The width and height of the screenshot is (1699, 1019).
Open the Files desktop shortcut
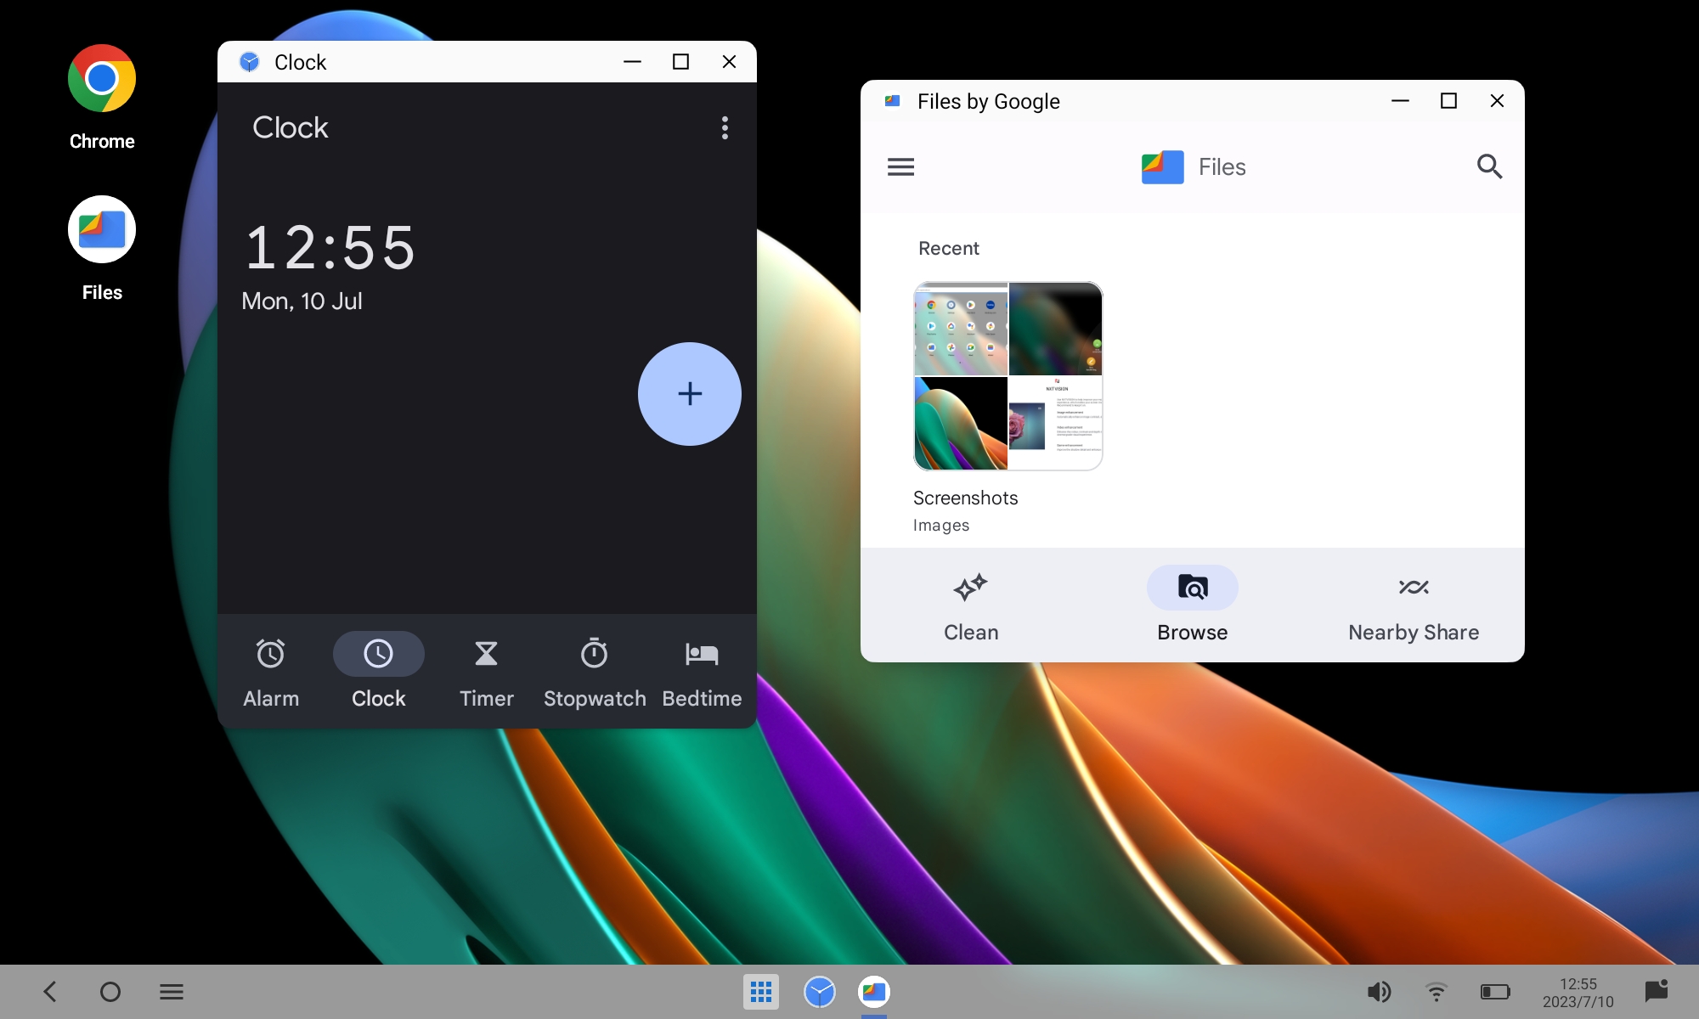tap(102, 230)
